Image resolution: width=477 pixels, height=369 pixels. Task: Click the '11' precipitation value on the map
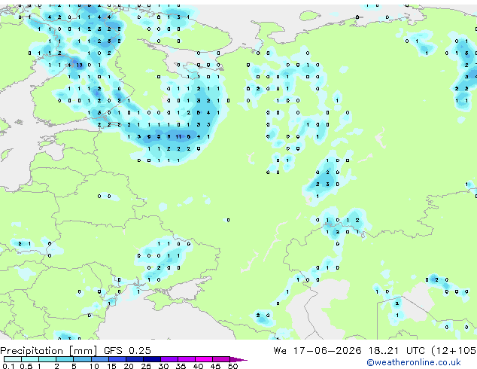click(178, 137)
